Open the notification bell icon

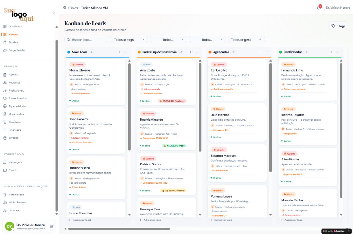[319, 8]
